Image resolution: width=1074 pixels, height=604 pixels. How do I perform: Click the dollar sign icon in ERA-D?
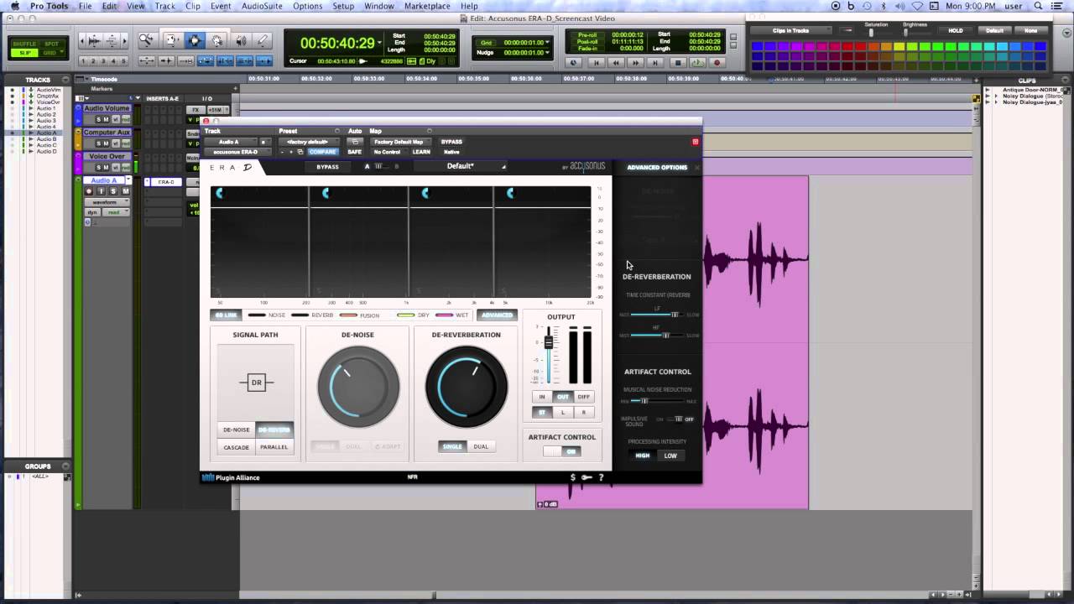point(573,477)
